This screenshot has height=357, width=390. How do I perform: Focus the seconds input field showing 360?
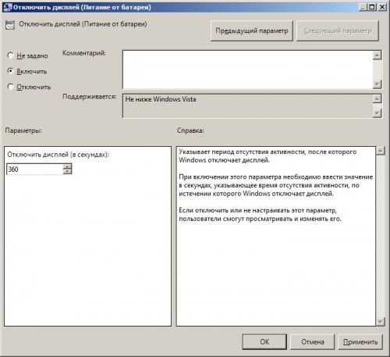click(x=34, y=170)
